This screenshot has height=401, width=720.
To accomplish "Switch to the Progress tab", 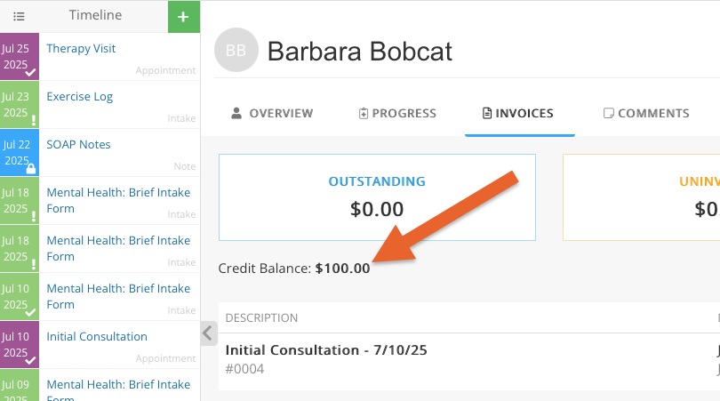I will tap(397, 113).
